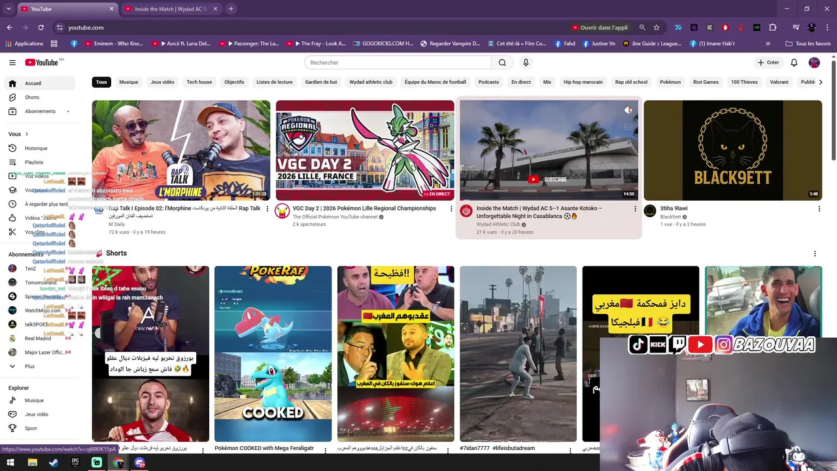Screen dimensions: 837x471
Task: Bookmark this page with the star
Action: [x=657, y=27]
